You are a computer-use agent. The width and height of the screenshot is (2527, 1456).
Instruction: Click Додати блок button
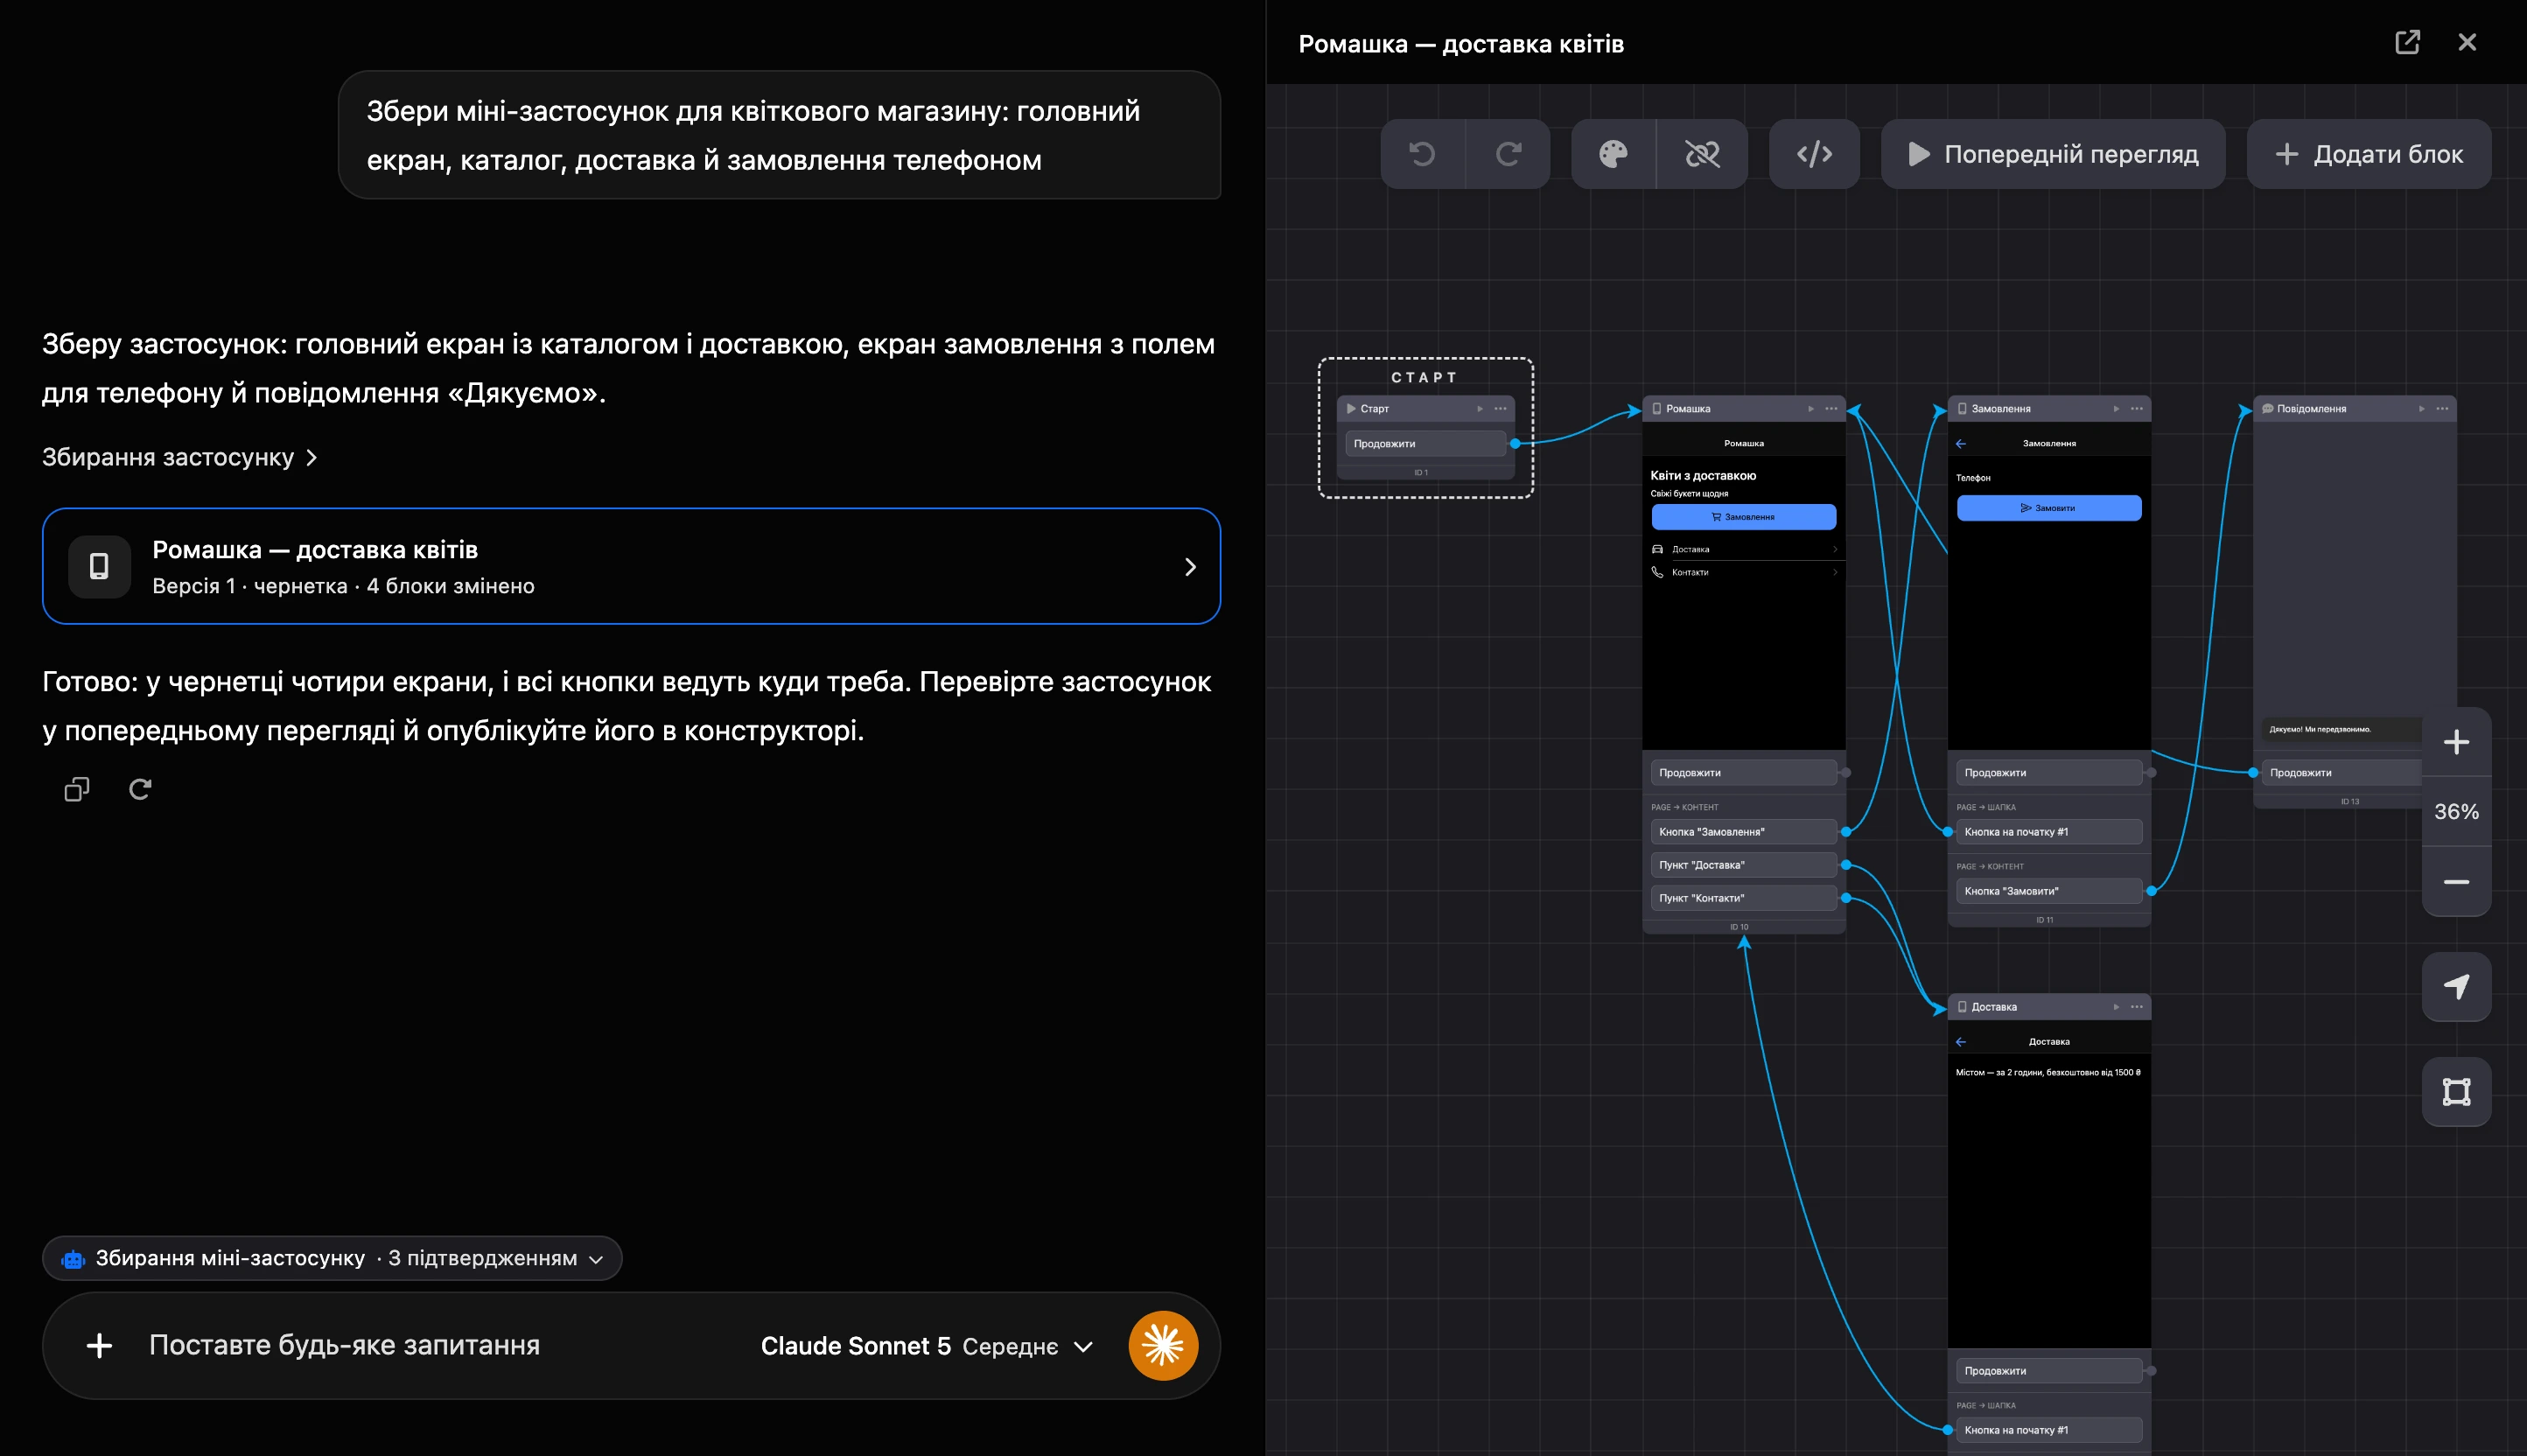[2369, 154]
